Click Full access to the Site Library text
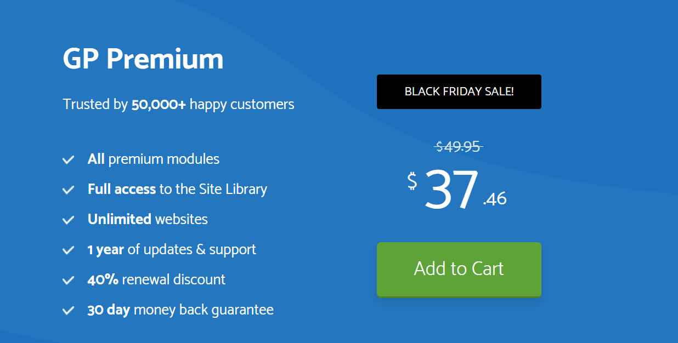The height and width of the screenshot is (343, 678). pyautogui.click(x=177, y=190)
